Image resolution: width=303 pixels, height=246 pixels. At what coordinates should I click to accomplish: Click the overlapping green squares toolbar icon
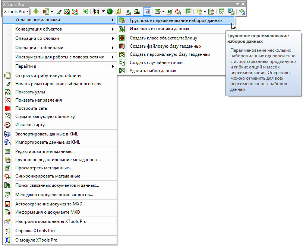[x=189, y=12]
